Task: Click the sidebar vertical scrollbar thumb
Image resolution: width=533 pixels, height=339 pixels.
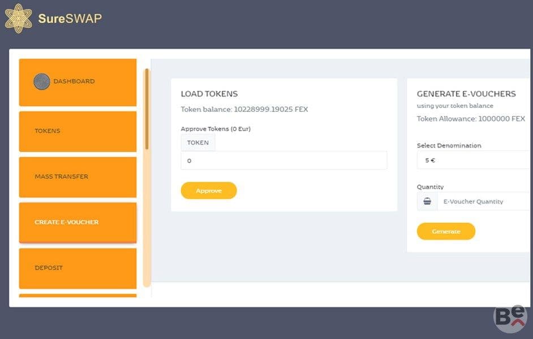Action: pyautogui.click(x=147, y=109)
